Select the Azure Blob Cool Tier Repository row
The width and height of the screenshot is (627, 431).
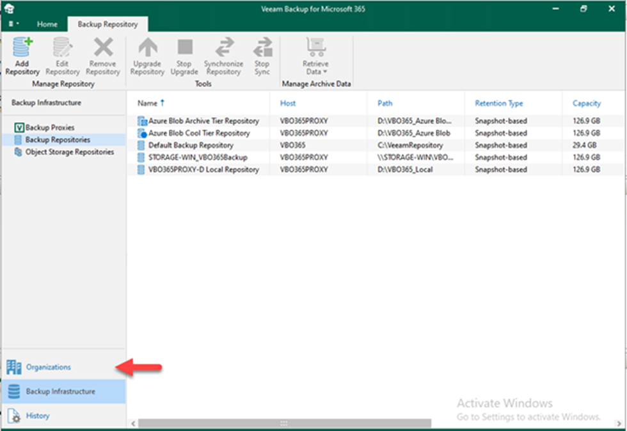pyautogui.click(x=376, y=133)
